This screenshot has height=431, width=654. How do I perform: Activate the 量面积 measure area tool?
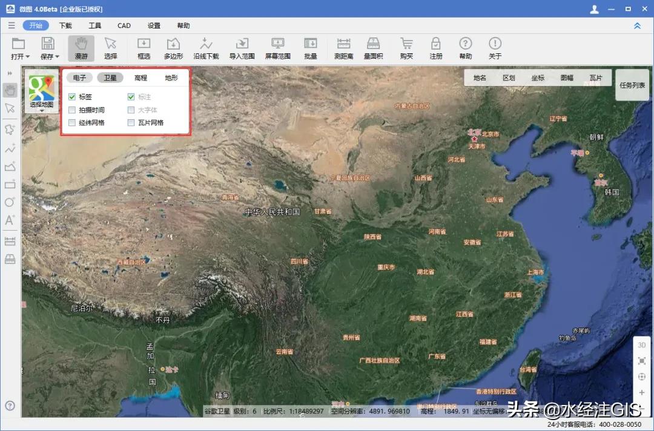pos(373,48)
